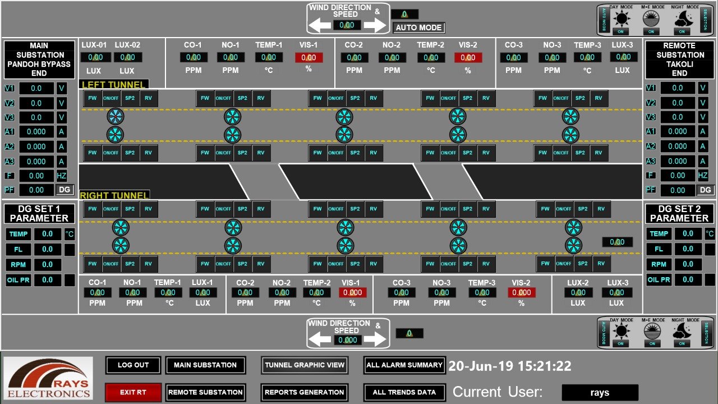Screen dimensions: 718x404
Task: Click left wind direction arrow at bottom
Action: 320,339
